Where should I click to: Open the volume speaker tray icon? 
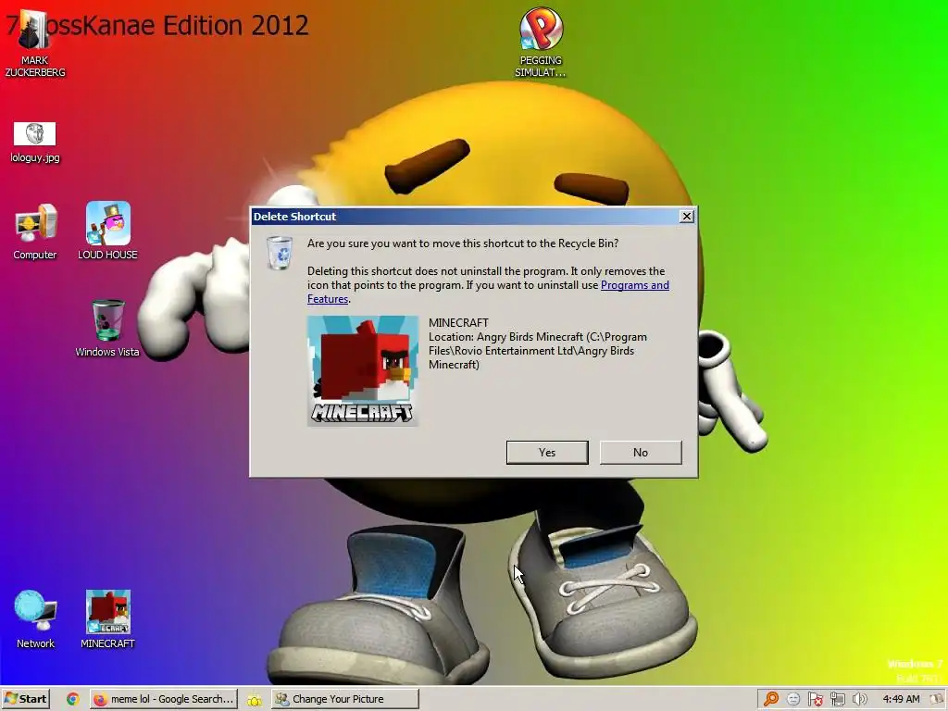coord(859,699)
